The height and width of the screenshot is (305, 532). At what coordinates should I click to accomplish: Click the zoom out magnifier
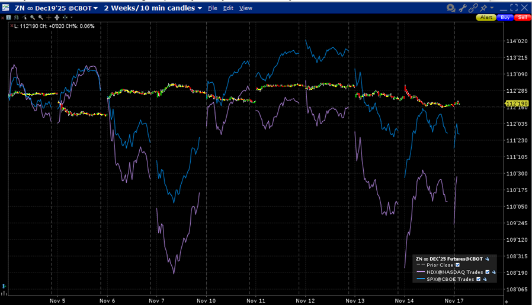coord(41,18)
